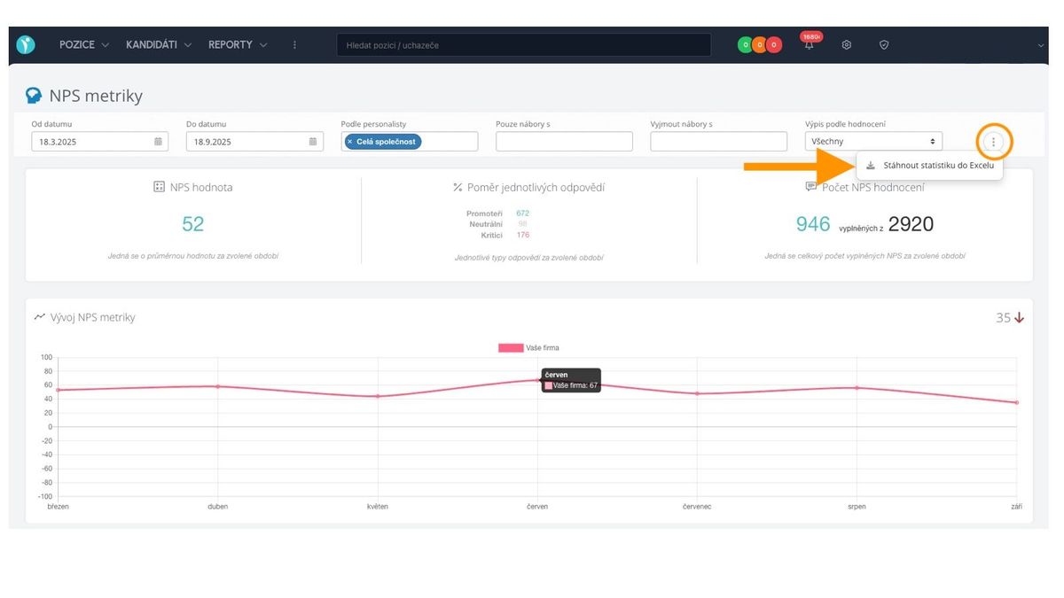The width and height of the screenshot is (1064, 598).
Task: Open the settings gear icon
Action: pos(847,45)
